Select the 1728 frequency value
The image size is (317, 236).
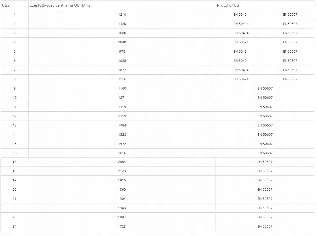pyautogui.click(x=122, y=227)
